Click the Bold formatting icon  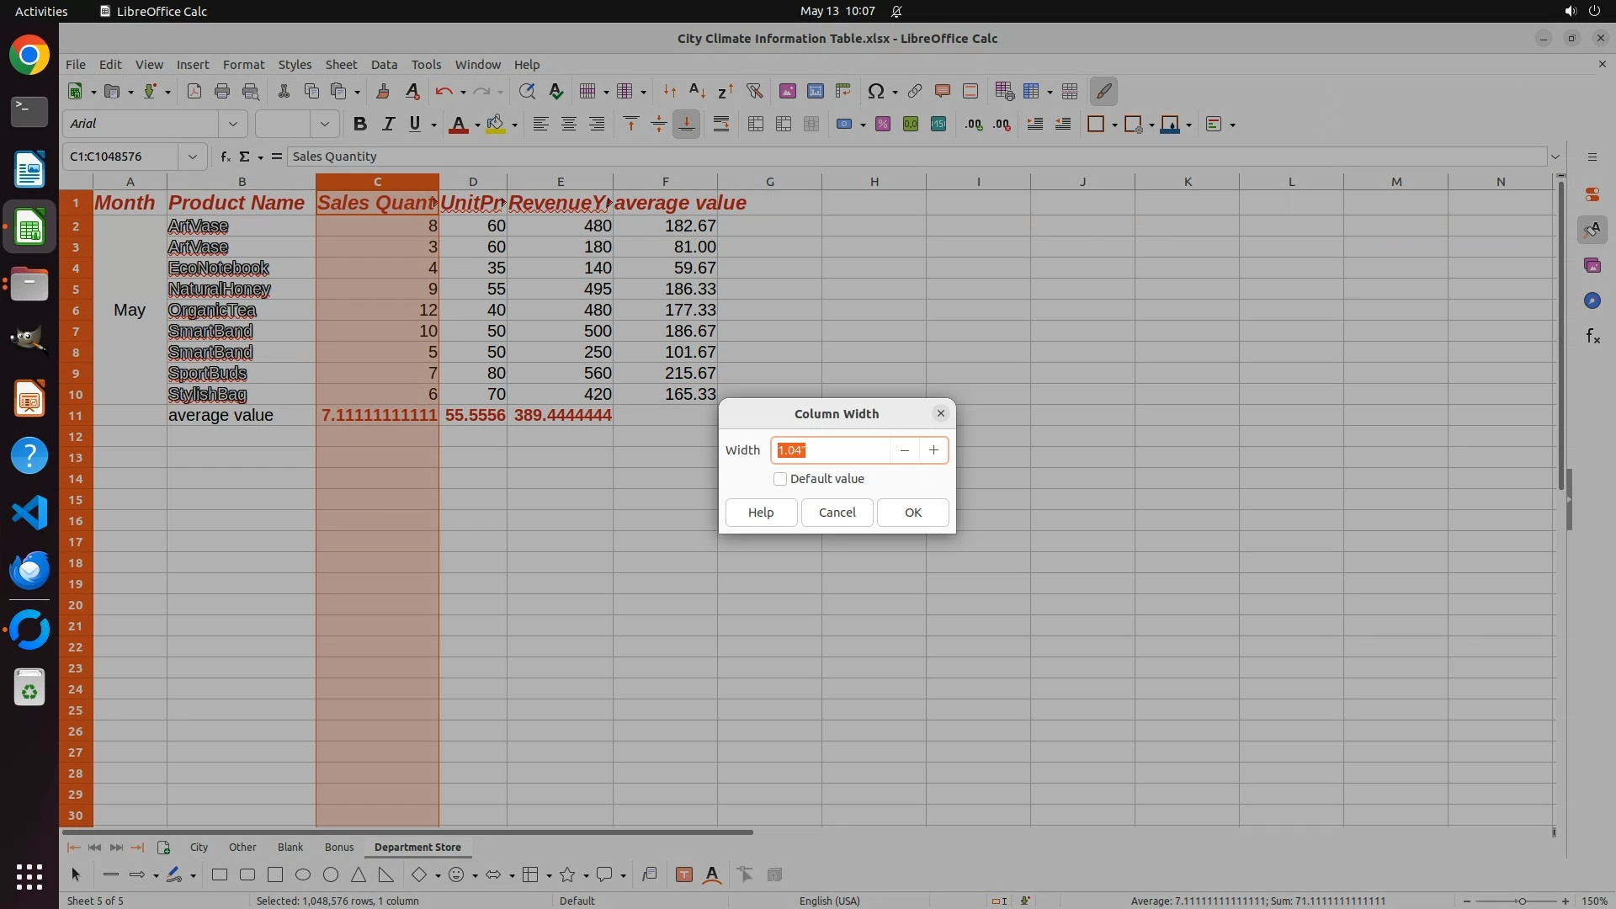360,125
